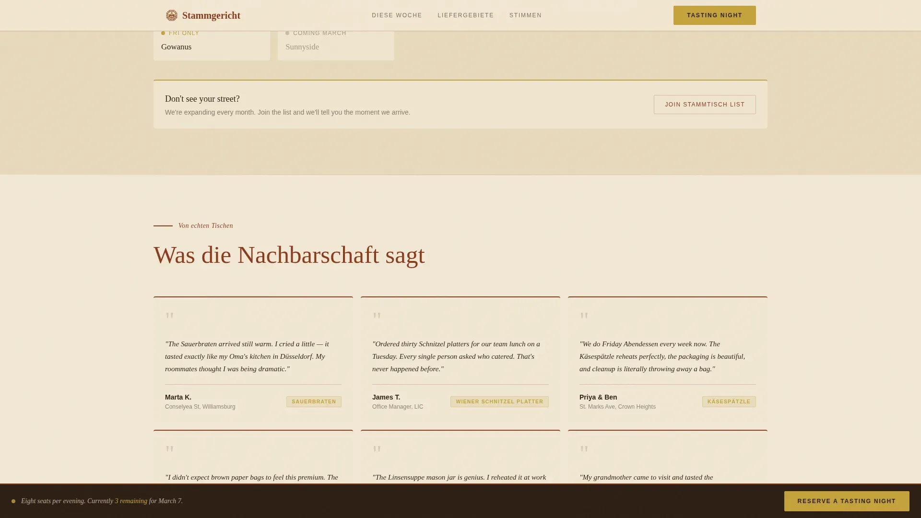Select the Sunnyside coming March card

click(x=336, y=46)
